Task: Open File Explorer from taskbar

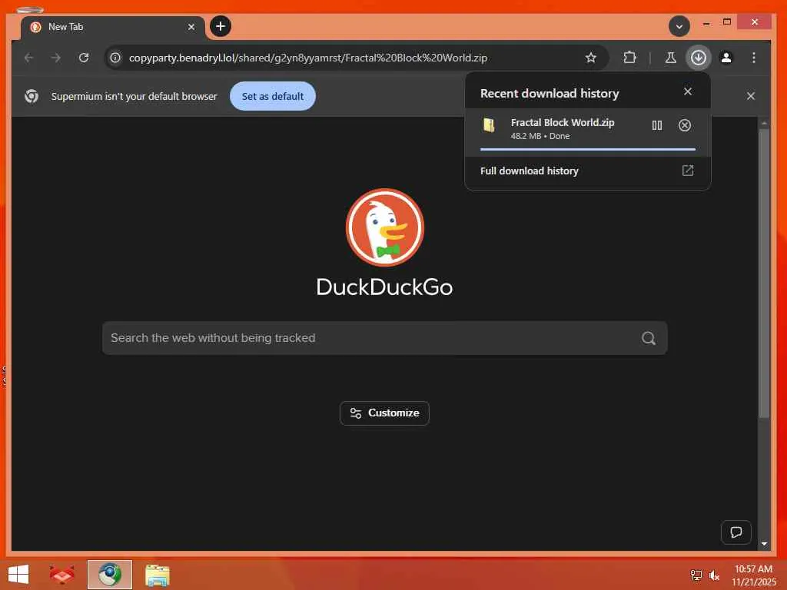Action: point(157,575)
